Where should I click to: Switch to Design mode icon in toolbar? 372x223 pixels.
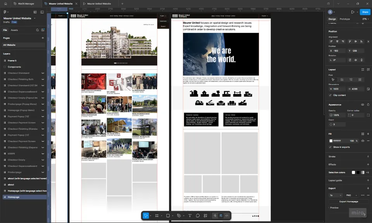pyautogui.click(x=221, y=216)
